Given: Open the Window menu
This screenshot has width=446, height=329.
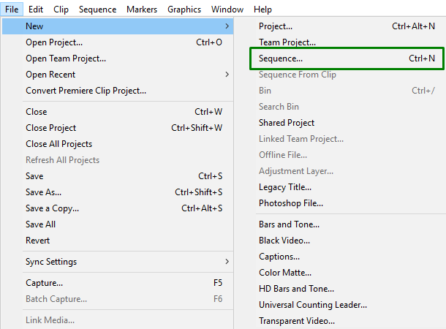Looking at the screenshot, I should pyautogui.click(x=227, y=9).
